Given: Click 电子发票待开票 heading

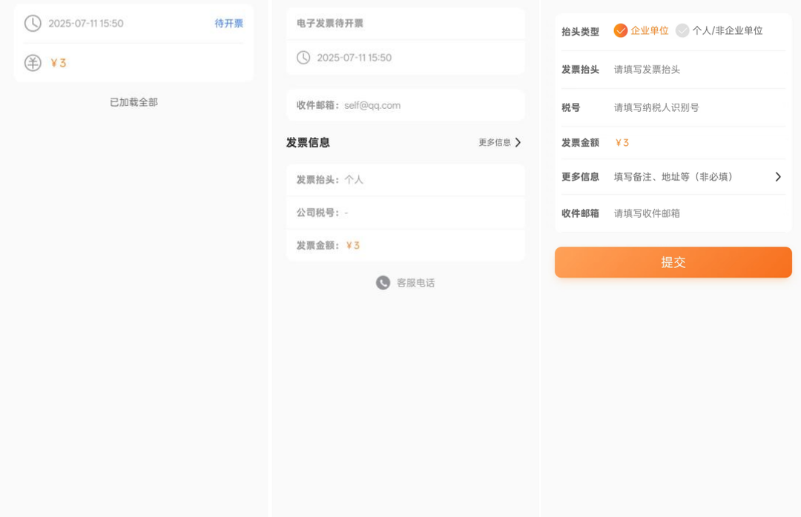Looking at the screenshot, I should 330,24.
